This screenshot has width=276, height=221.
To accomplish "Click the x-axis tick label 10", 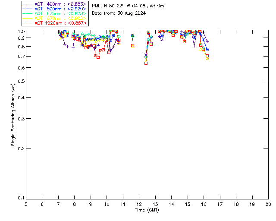I will tap(107, 205).
